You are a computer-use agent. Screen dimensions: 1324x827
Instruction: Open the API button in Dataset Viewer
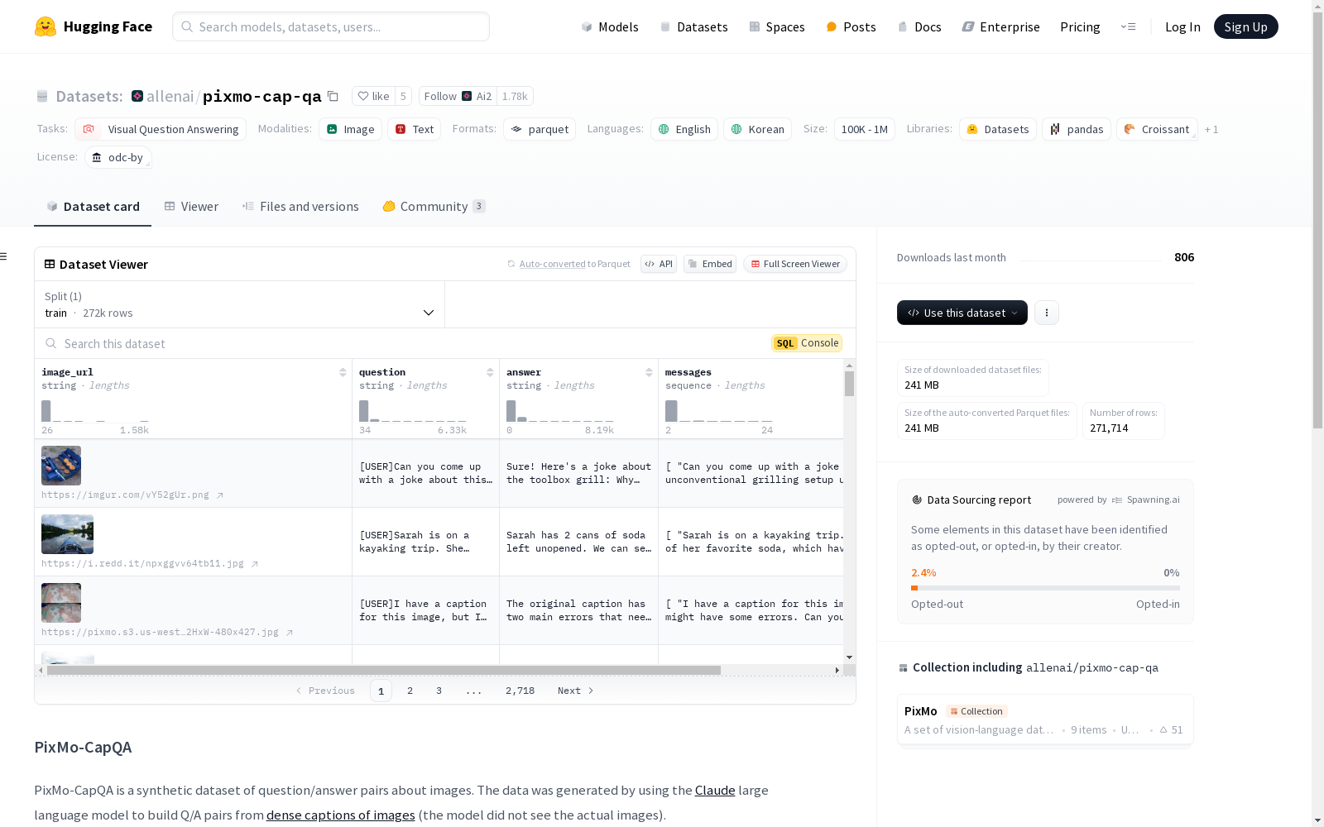pos(659,264)
